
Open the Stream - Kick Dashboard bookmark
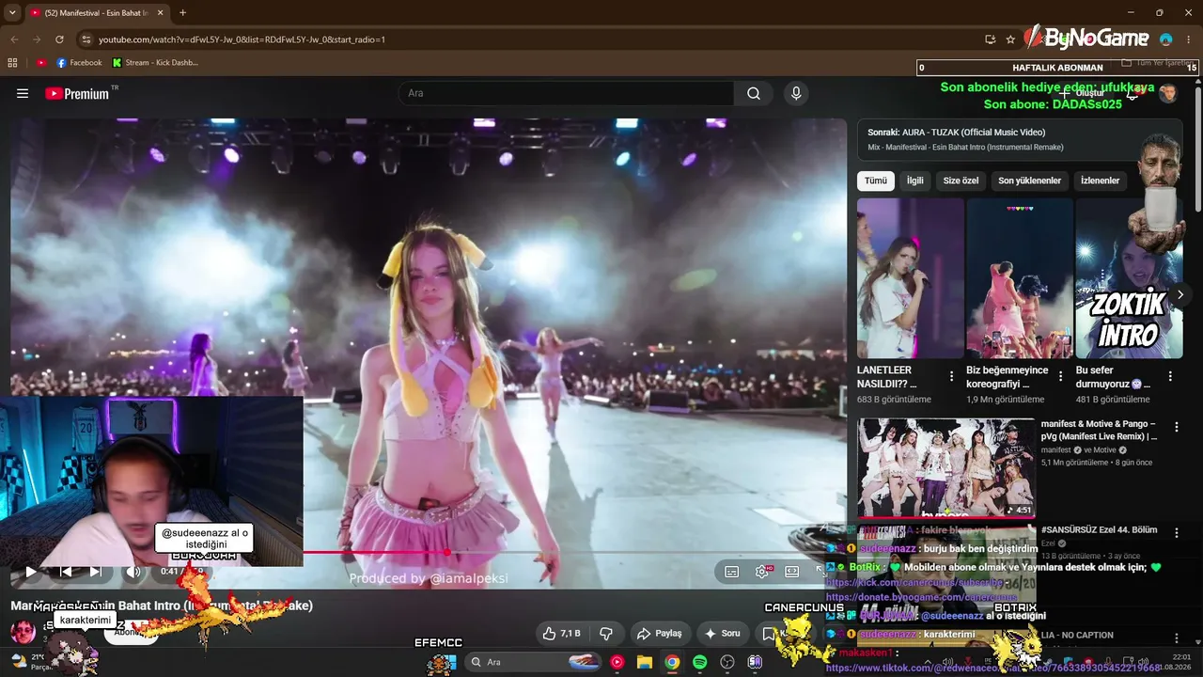155,63
